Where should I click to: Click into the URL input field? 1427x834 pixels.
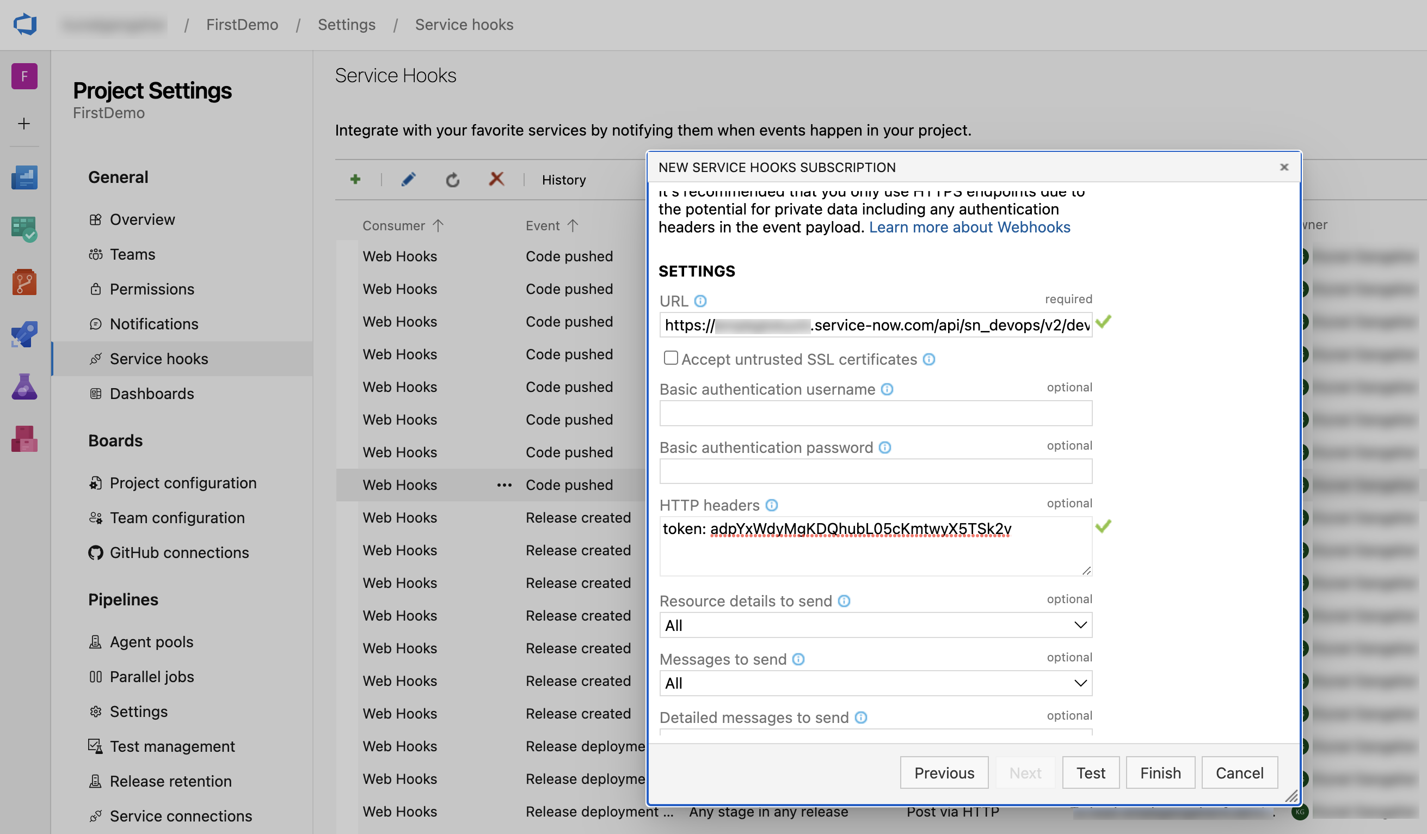pyautogui.click(x=876, y=324)
